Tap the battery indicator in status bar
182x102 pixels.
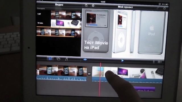point(167,5)
